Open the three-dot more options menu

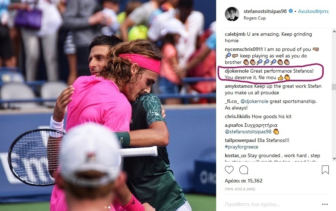pyautogui.click(x=325, y=204)
